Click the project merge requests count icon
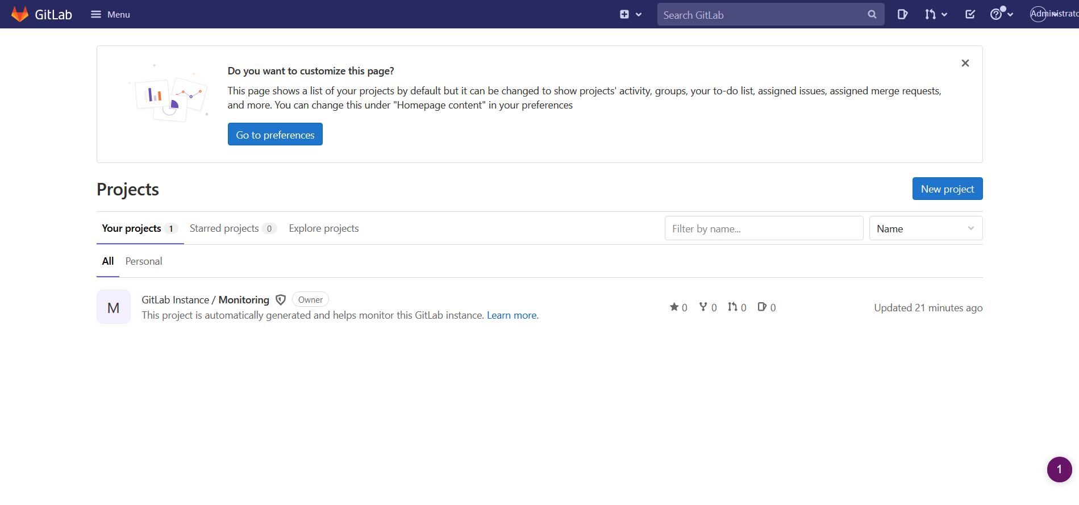The image size is (1079, 505). [x=733, y=307]
